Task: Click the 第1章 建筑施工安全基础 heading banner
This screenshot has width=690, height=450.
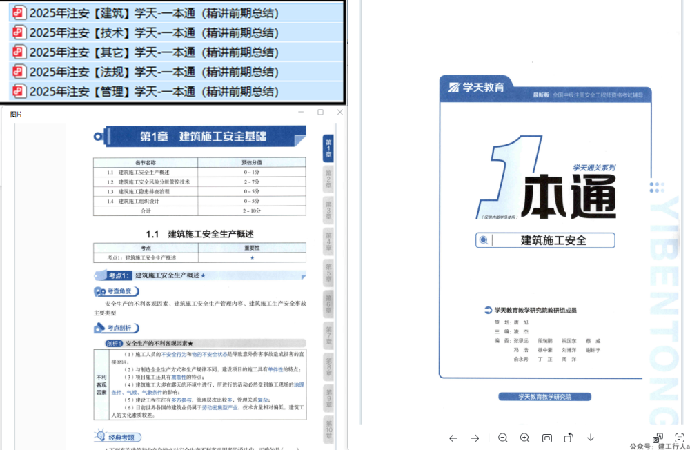Action: point(200,136)
